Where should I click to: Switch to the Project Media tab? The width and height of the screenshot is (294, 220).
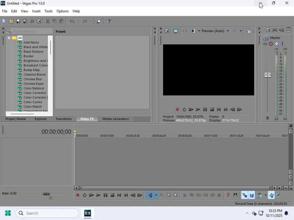(x=16, y=119)
